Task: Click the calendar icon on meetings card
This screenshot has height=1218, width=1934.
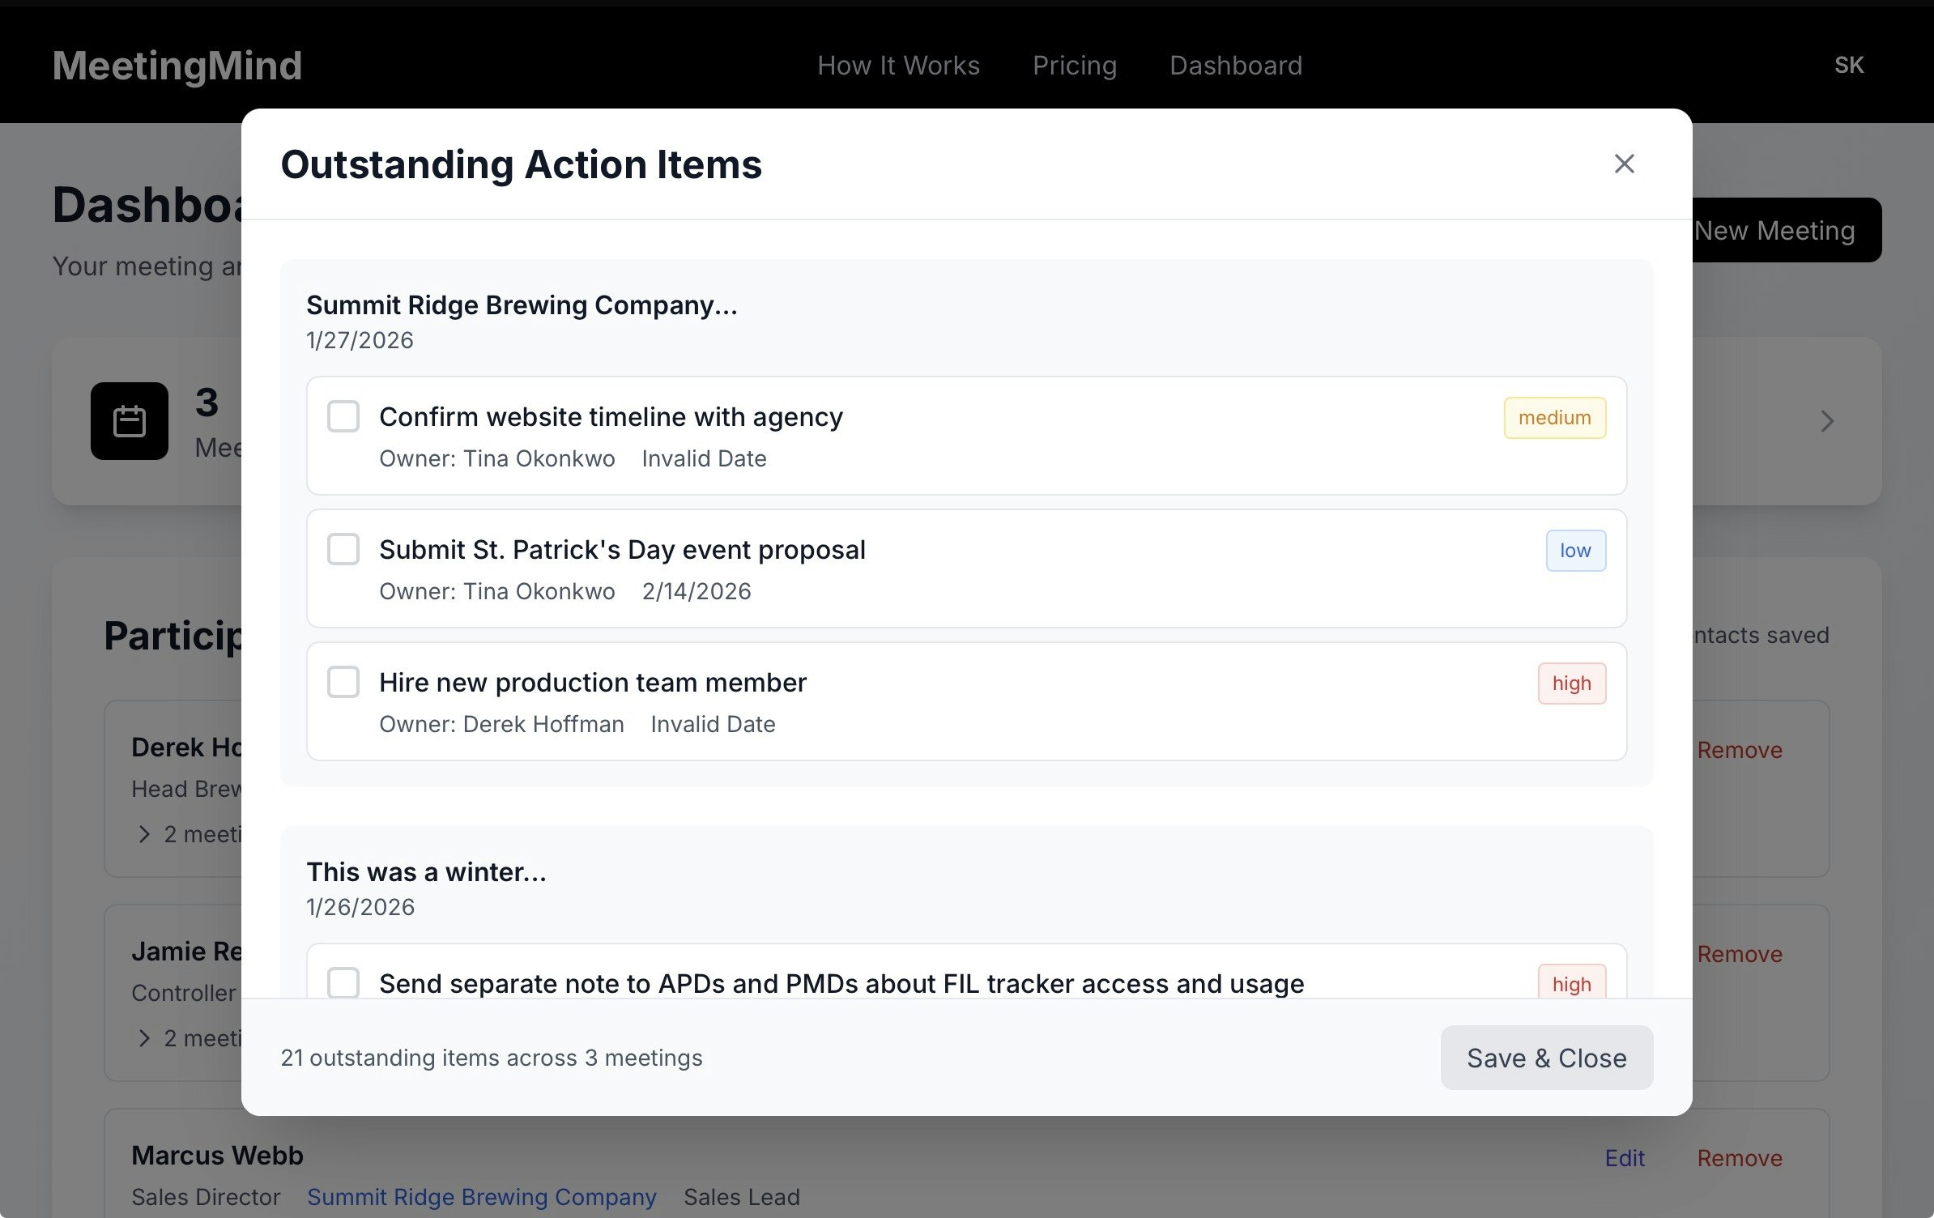Action: [x=130, y=421]
